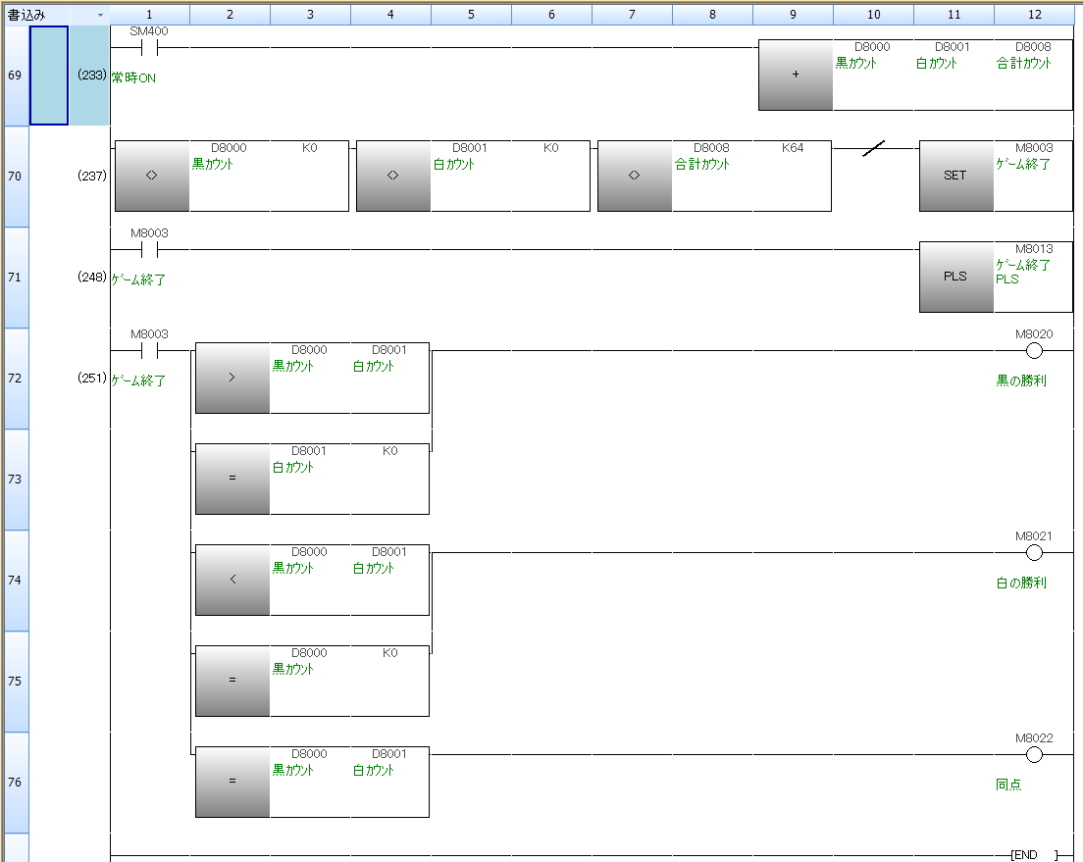
Task: Click the SET instruction block for M8003
Action: point(955,176)
